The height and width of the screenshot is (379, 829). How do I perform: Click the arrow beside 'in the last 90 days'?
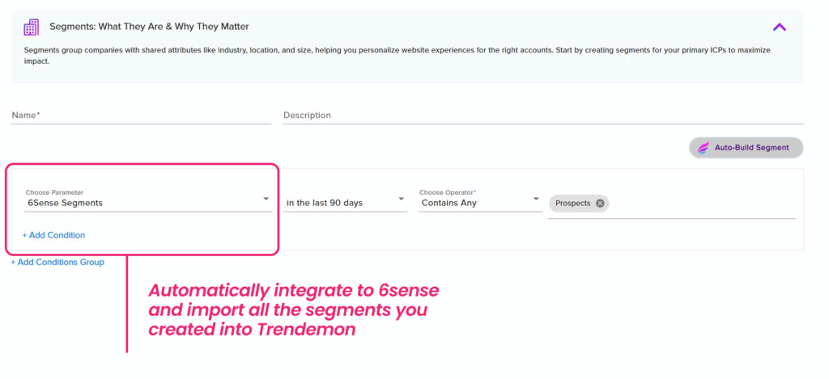click(402, 200)
